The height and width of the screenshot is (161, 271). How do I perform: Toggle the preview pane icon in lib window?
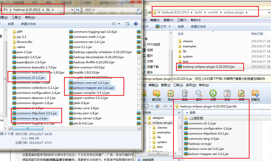(127, 24)
